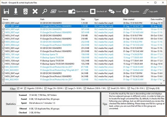Viewport: 167px width, 117px height.
Task: Click the horizontal scrollbar right arrow
Action: point(161,83)
